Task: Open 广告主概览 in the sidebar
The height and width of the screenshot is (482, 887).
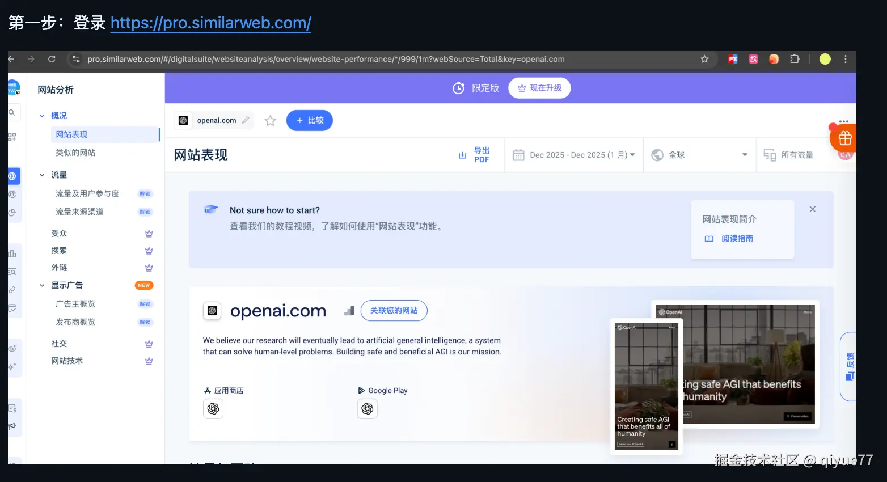Action: (75, 304)
